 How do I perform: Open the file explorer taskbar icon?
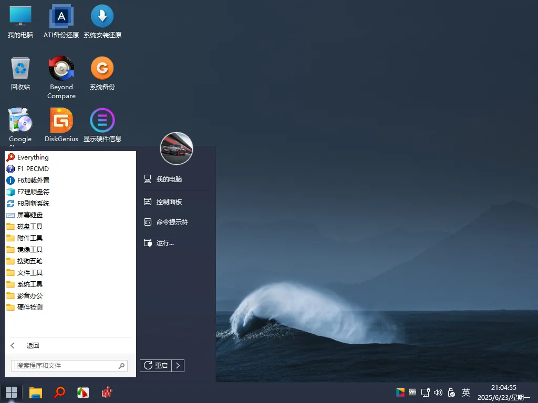pyautogui.click(x=35, y=392)
